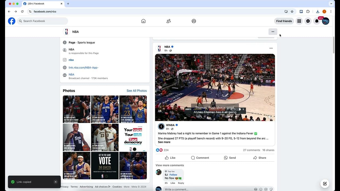Screen dimensions: 340x191
Task: Click the facebook.com/nba address bar
Action: pyautogui.click(x=157, y=11)
